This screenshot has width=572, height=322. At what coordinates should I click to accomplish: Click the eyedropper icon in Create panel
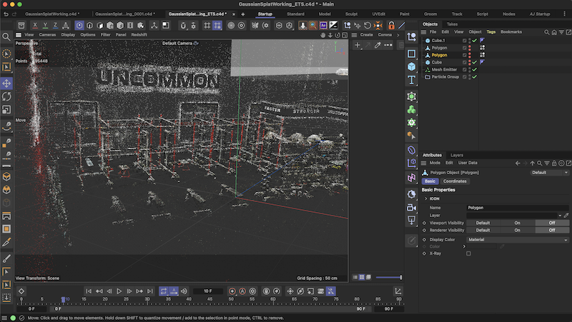pyautogui.click(x=378, y=45)
